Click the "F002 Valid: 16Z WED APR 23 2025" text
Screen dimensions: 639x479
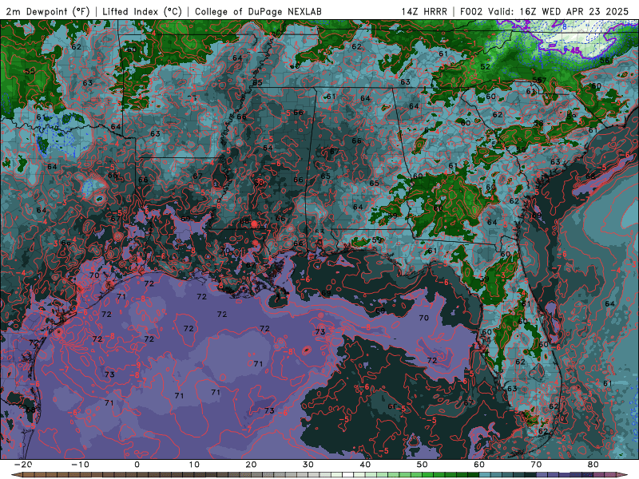545,11
